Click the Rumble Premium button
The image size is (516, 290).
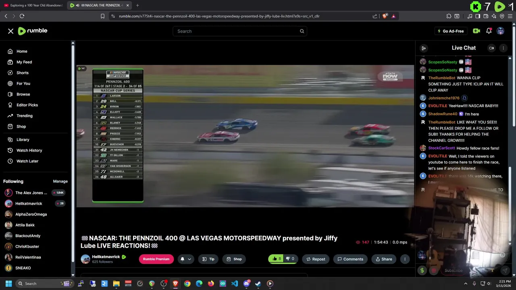[156, 259]
